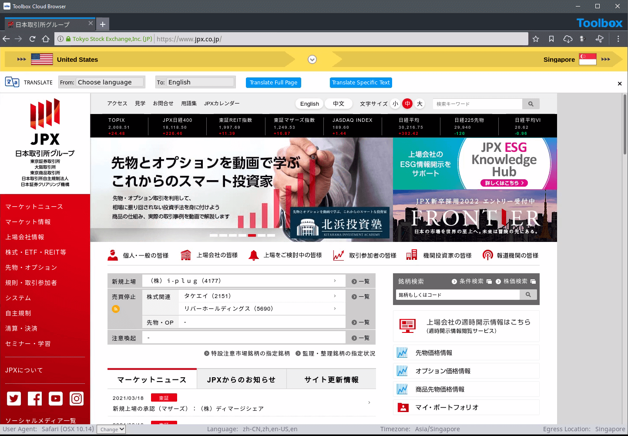Viewport: 628px width, 436px height.
Task: Go back to the previous page
Action: (6, 39)
